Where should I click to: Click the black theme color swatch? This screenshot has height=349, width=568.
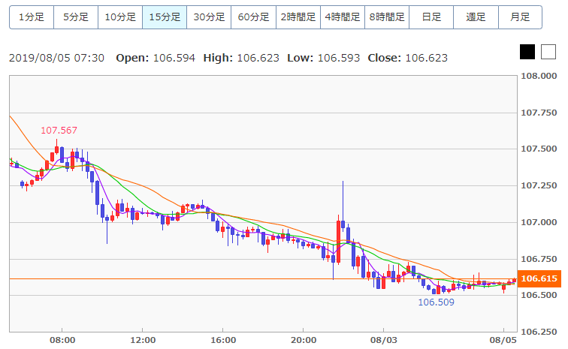click(527, 52)
